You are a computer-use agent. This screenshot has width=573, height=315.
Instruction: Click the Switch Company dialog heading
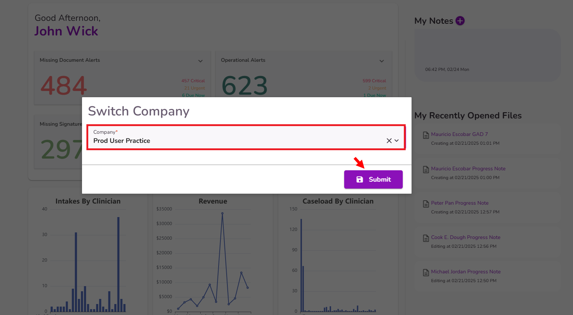coord(139,111)
